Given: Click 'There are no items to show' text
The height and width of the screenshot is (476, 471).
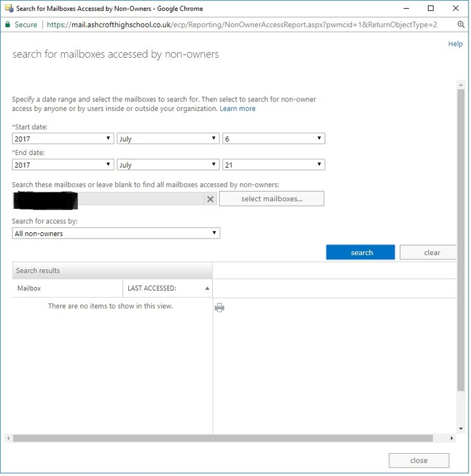Looking at the screenshot, I should point(110,307).
